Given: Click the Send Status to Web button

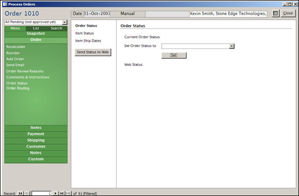Looking at the screenshot, I should 93,52.
